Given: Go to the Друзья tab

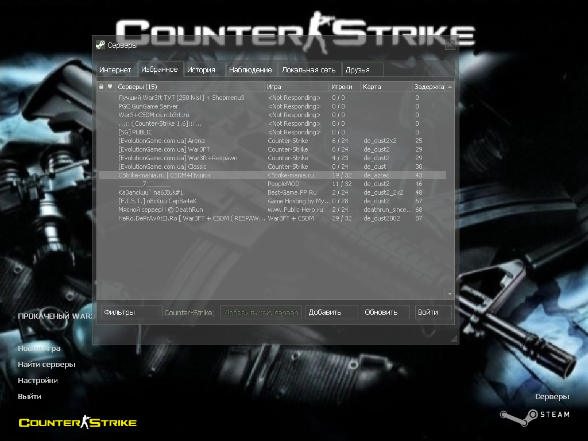Looking at the screenshot, I should pos(362,69).
